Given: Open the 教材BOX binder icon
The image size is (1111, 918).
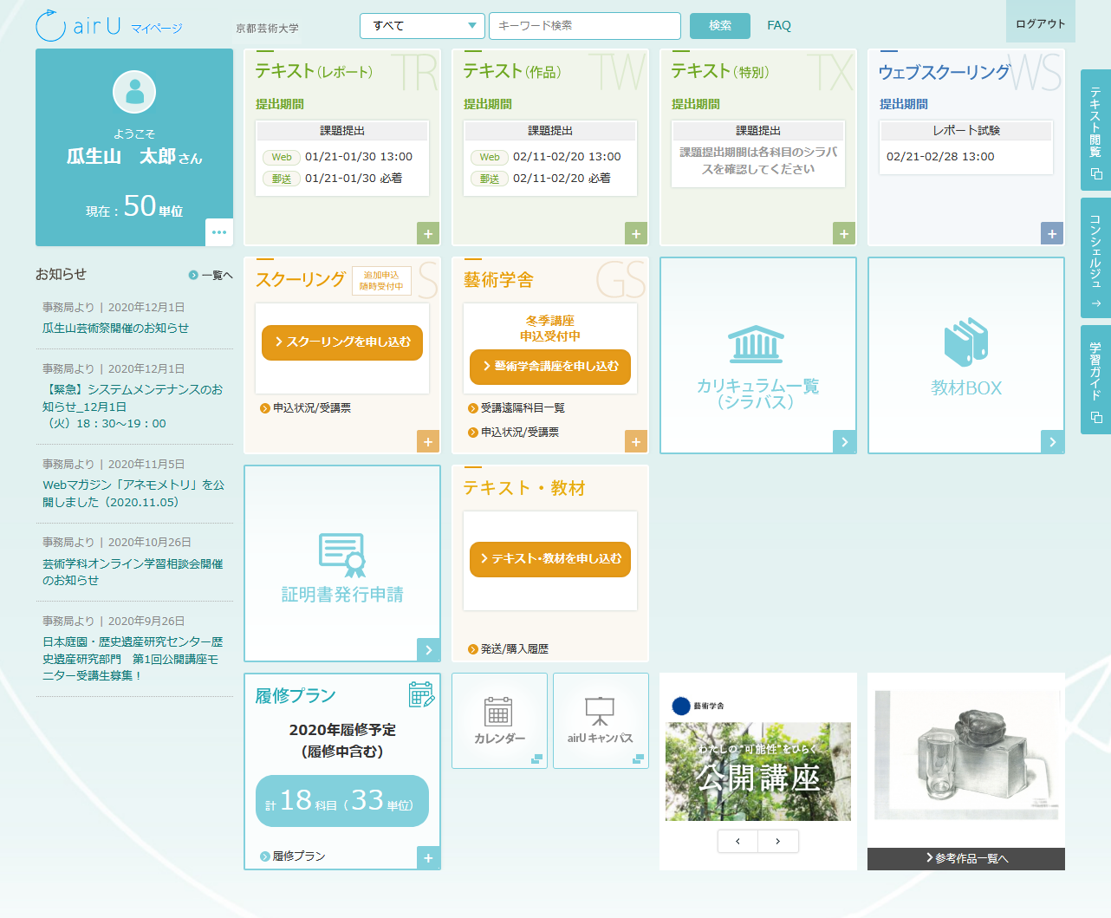Looking at the screenshot, I should pos(966,342).
